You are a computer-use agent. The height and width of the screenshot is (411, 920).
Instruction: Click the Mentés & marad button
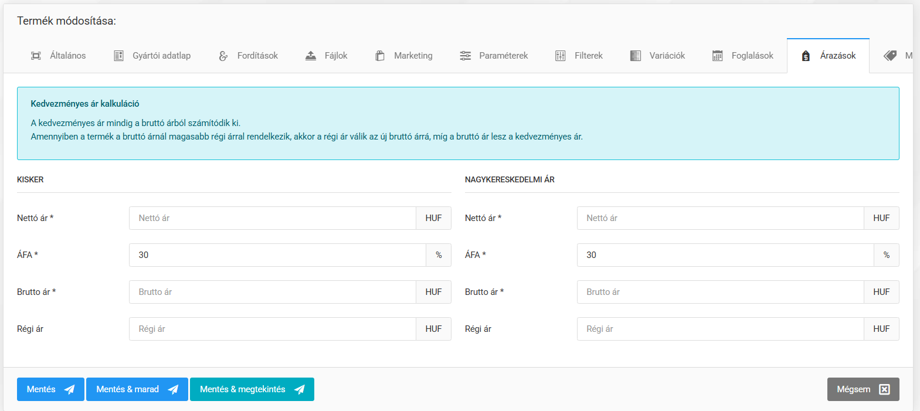coord(137,389)
